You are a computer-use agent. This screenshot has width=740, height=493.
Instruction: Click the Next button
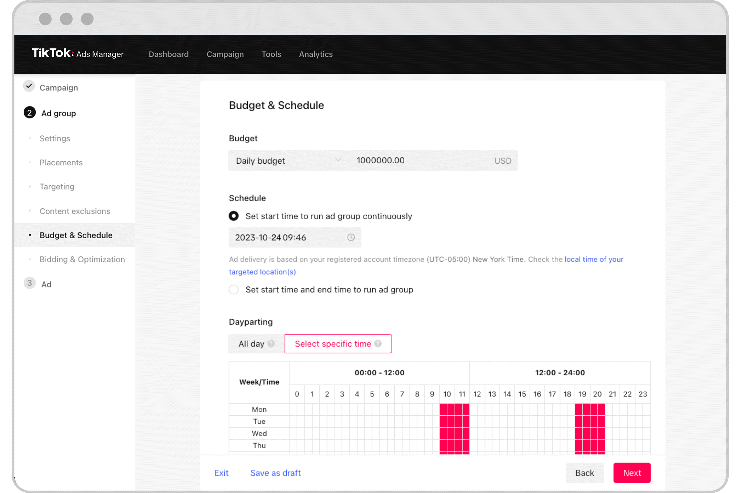tap(632, 473)
